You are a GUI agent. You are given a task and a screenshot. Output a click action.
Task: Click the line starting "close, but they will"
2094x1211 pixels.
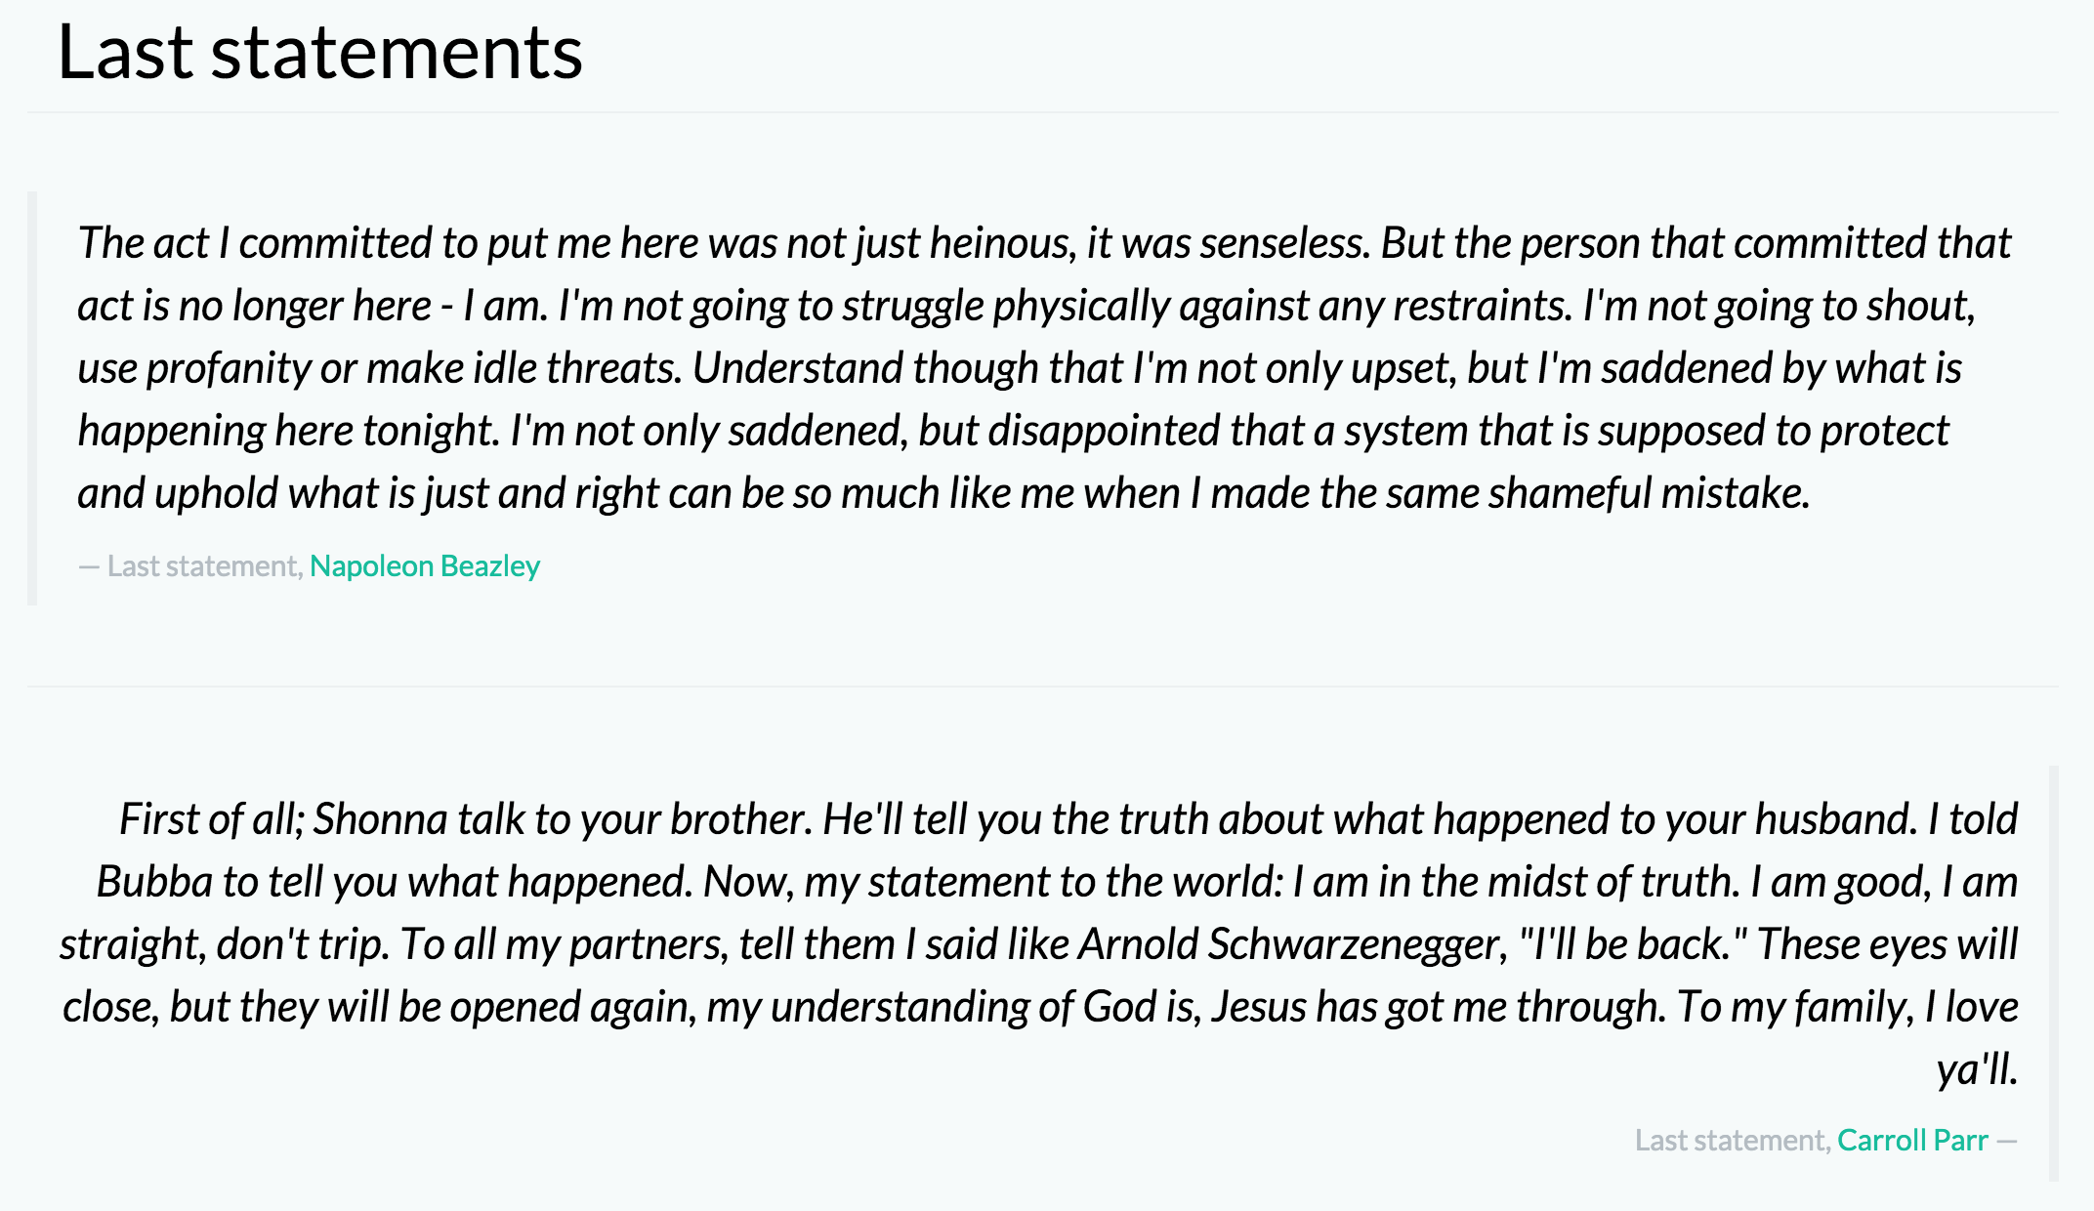(x=1040, y=1007)
